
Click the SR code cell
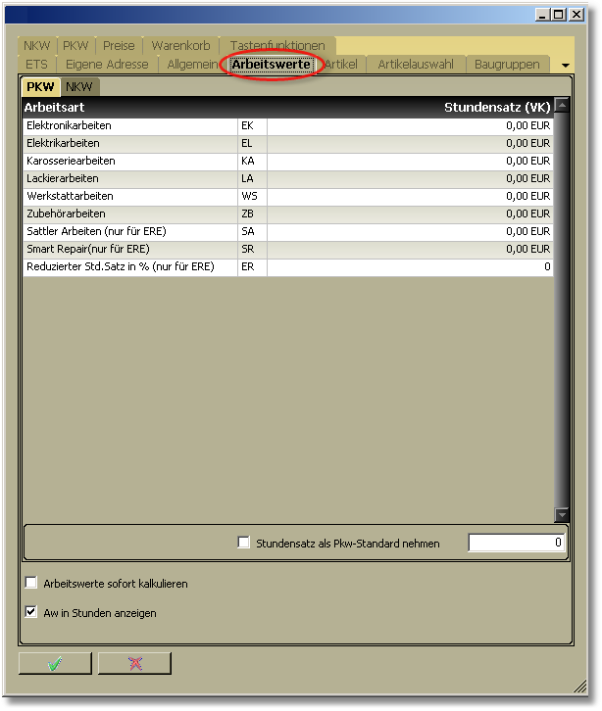(x=252, y=250)
